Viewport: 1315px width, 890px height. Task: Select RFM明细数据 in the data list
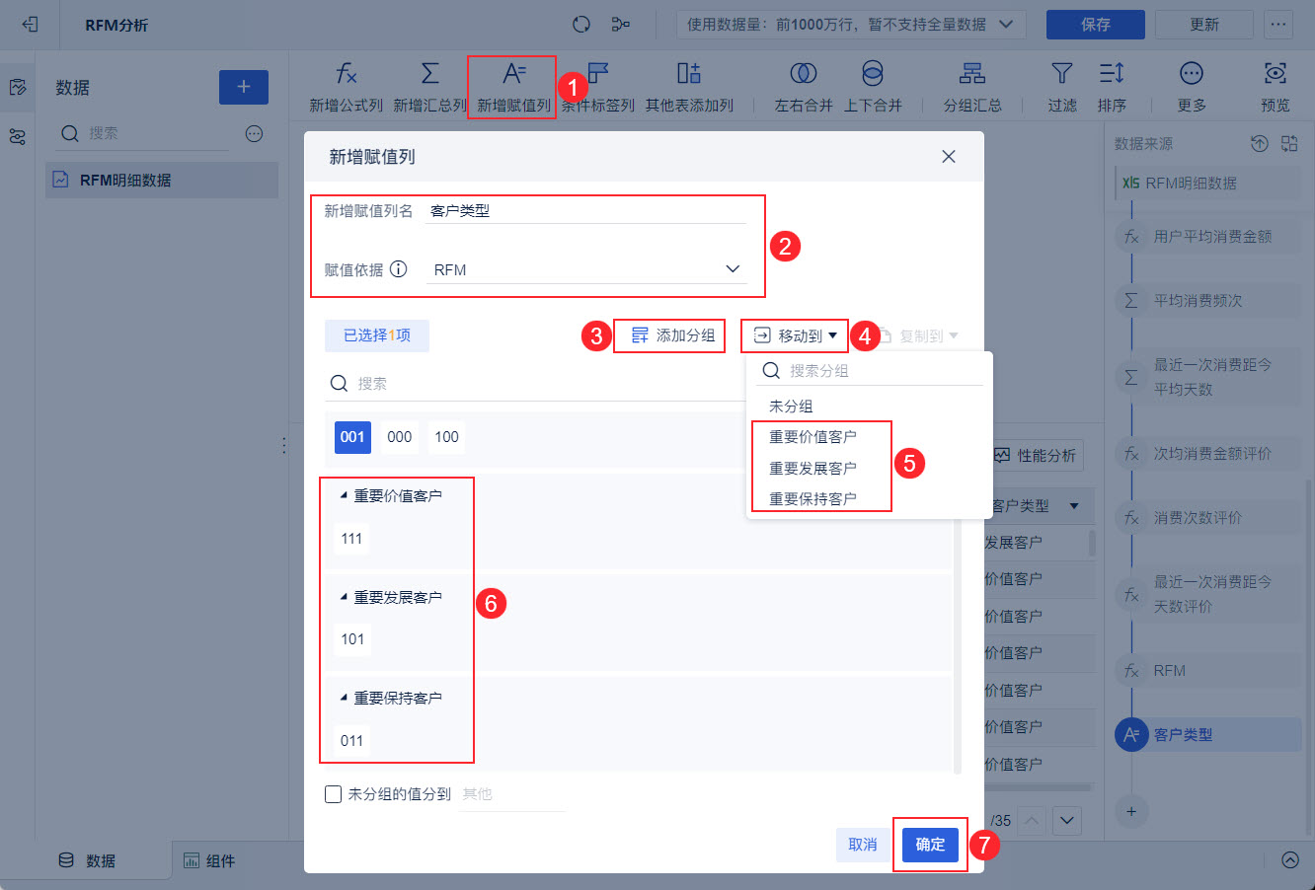click(x=162, y=181)
